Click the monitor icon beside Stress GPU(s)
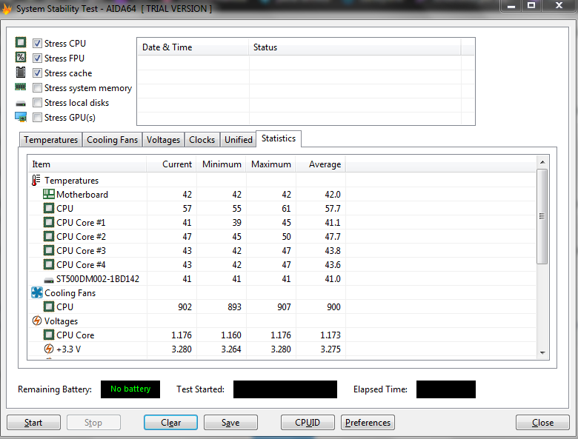The height and width of the screenshot is (439, 578). tap(21, 117)
